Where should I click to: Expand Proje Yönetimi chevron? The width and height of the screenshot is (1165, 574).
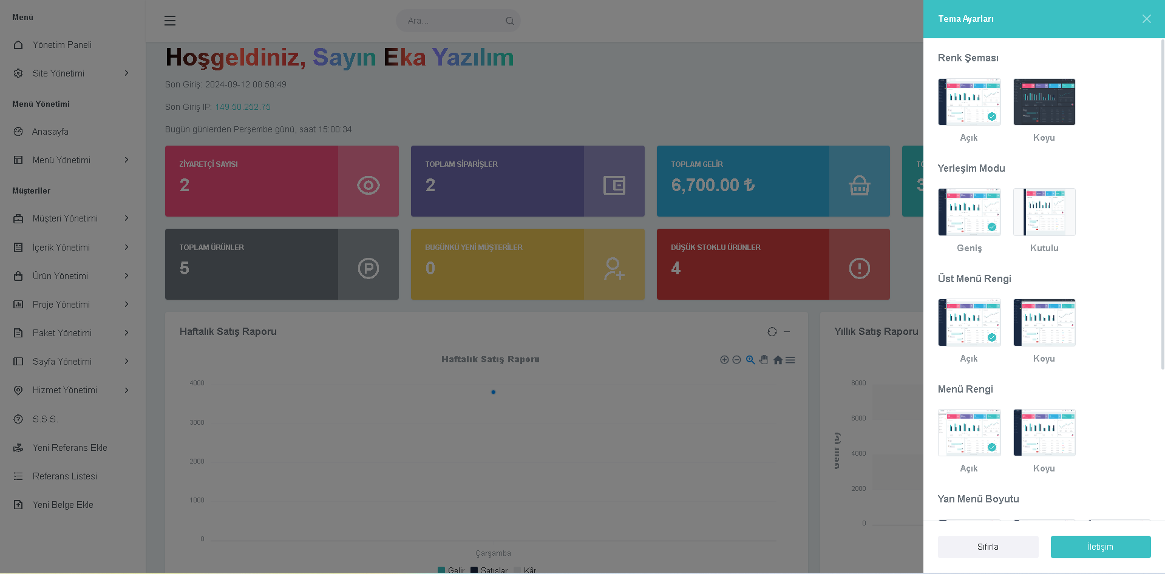click(x=126, y=305)
